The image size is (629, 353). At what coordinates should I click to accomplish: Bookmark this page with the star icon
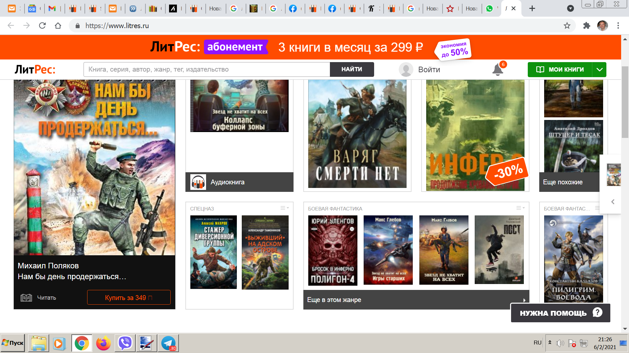click(567, 25)
